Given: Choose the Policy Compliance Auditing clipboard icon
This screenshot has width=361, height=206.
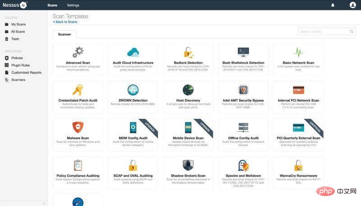Looking at the screenshot, I should pos(78,165).
